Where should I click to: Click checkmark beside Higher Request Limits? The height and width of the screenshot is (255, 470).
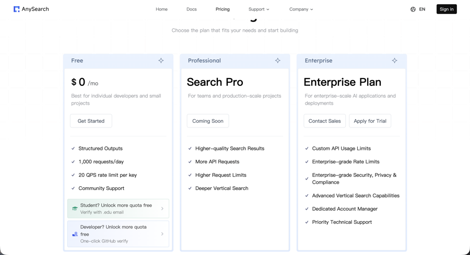[x=190, y=175]
